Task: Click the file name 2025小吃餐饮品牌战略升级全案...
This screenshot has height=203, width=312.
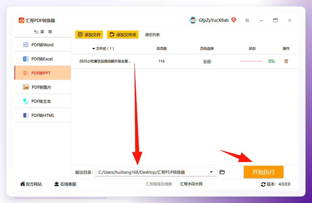Action: [x=105, y=61]
